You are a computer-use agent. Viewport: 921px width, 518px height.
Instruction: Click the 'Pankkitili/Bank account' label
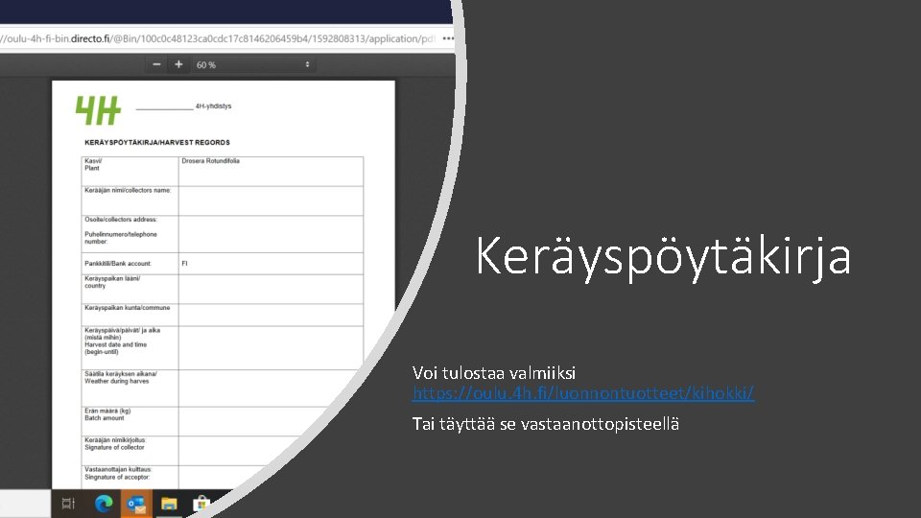tap(117, 264)
